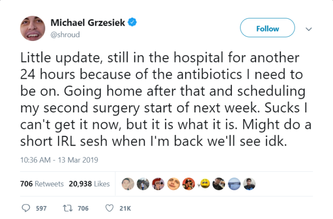Viewport: 333px width, 219px height.
Task: View the 20,938 Likes list
Action: (89, 184)
